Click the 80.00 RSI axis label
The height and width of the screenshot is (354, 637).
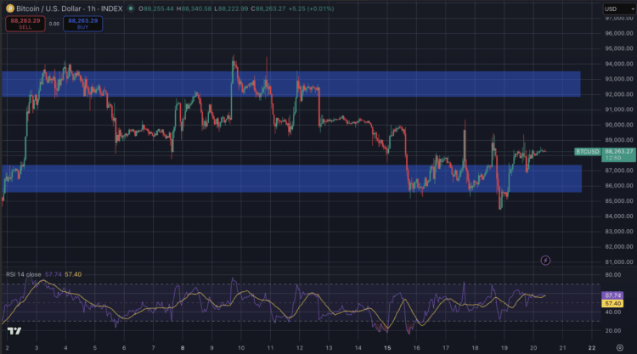coord(613,275)
